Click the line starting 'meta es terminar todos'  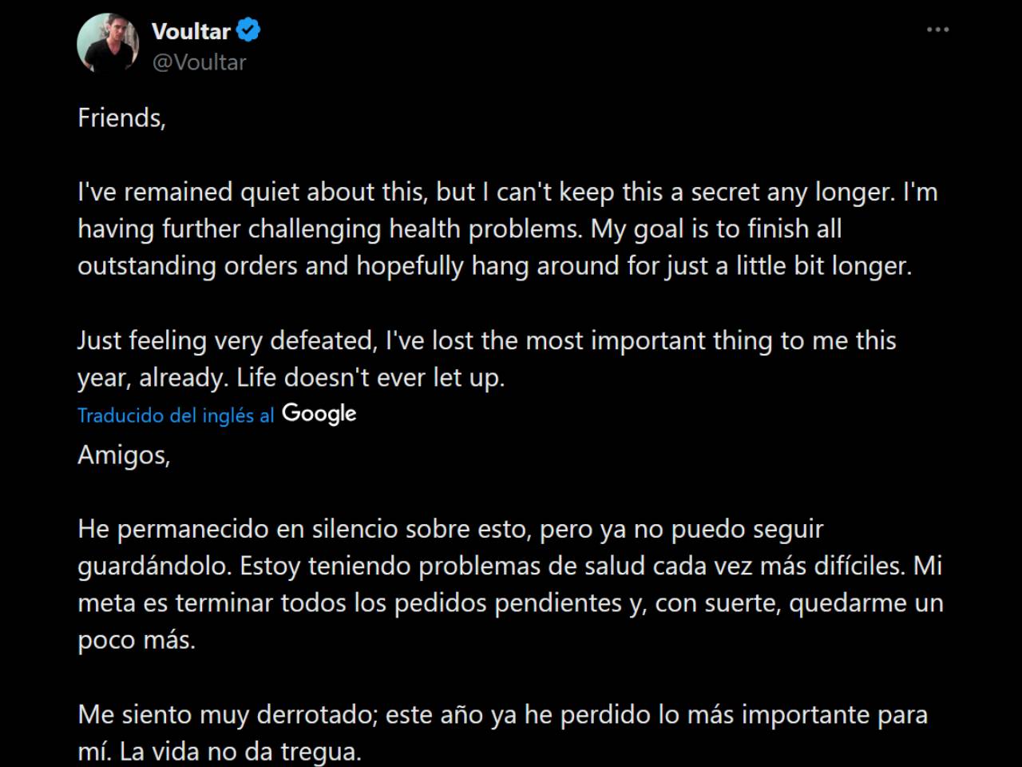tap(510, 602)
